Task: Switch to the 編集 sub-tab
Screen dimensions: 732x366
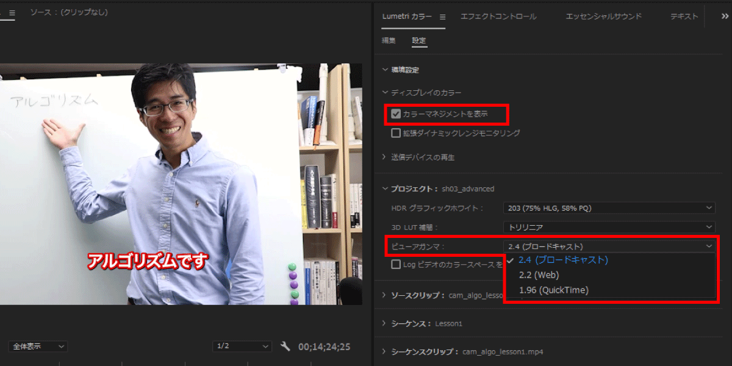Action: (389, 41)
